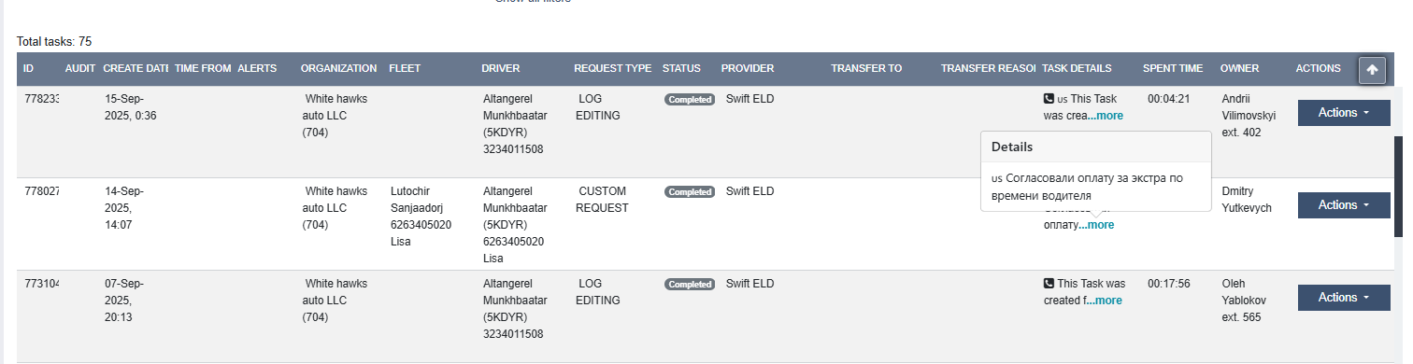The image size is (1413, 364).
Task: Expand task details via first row more link
Action: click(1106, 116)
